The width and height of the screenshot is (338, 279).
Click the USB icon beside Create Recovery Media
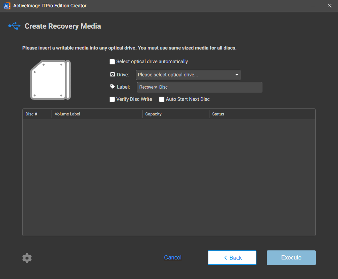click(x=15, y=26)
